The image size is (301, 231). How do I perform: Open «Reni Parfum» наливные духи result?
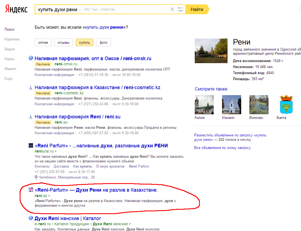coord(101,146)
